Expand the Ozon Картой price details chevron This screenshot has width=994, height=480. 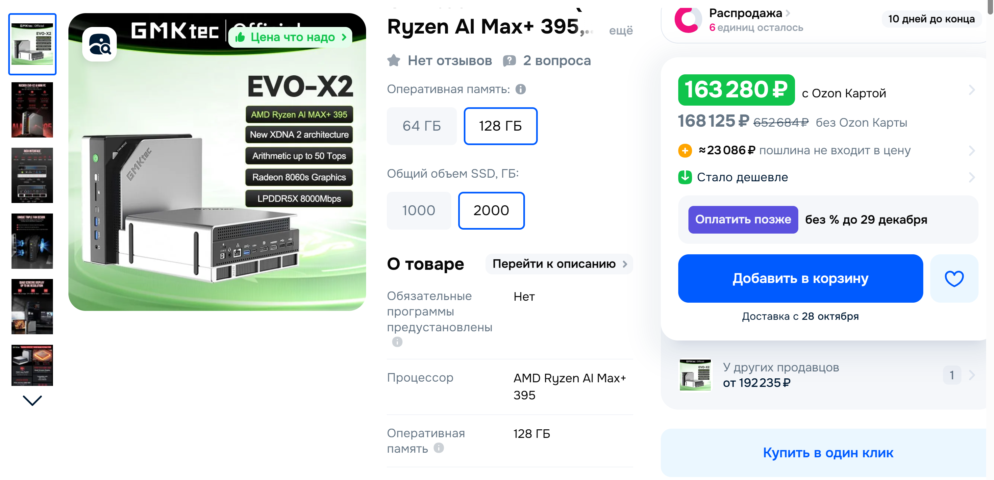972,90
